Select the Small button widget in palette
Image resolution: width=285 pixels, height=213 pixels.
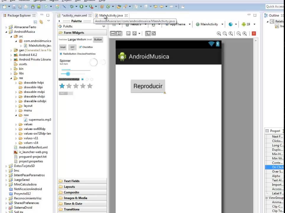[63, 47]
